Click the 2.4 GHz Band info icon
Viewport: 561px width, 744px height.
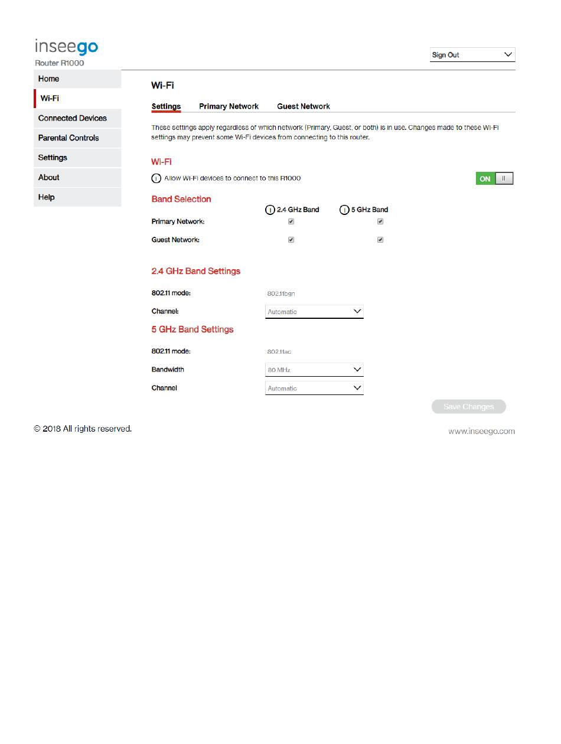[x=270, y=210]
